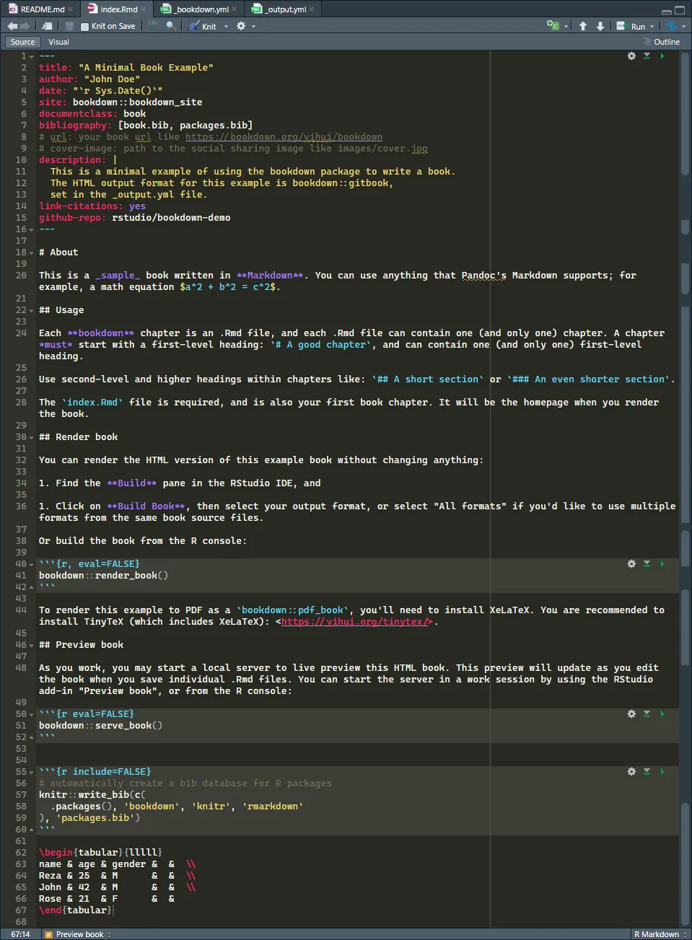Run all chunks above the YAML header
Image resolution: width=692 pixels, height=940 pixels.
(x=647, y=56)
